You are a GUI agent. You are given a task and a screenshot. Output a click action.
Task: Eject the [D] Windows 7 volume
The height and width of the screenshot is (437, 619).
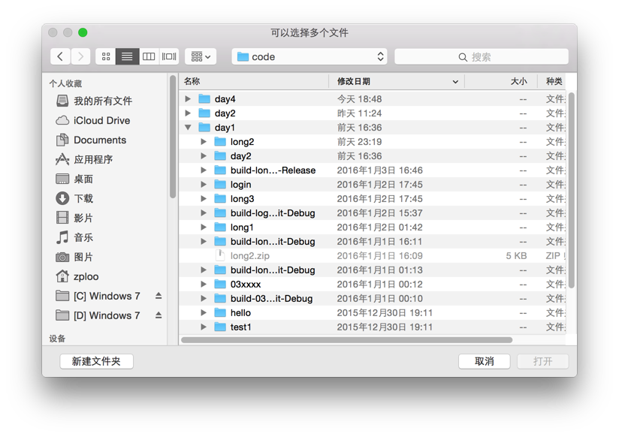pyautogui.click(x=159, y=315)
